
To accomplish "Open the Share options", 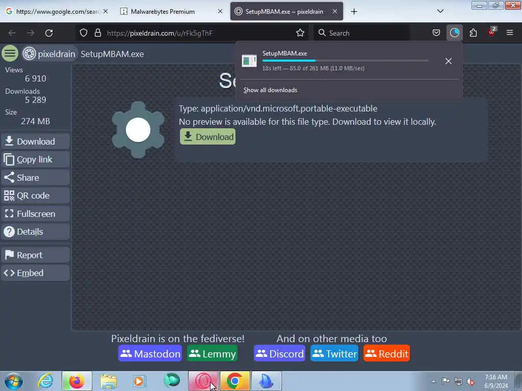I will pyautogui.click(x=35, y=178).
